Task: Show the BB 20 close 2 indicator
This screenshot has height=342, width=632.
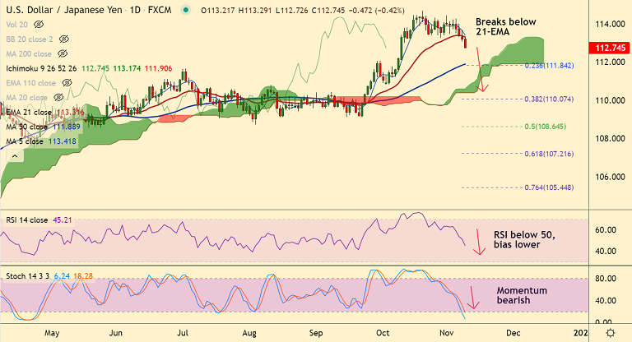Action: (64, 39)
